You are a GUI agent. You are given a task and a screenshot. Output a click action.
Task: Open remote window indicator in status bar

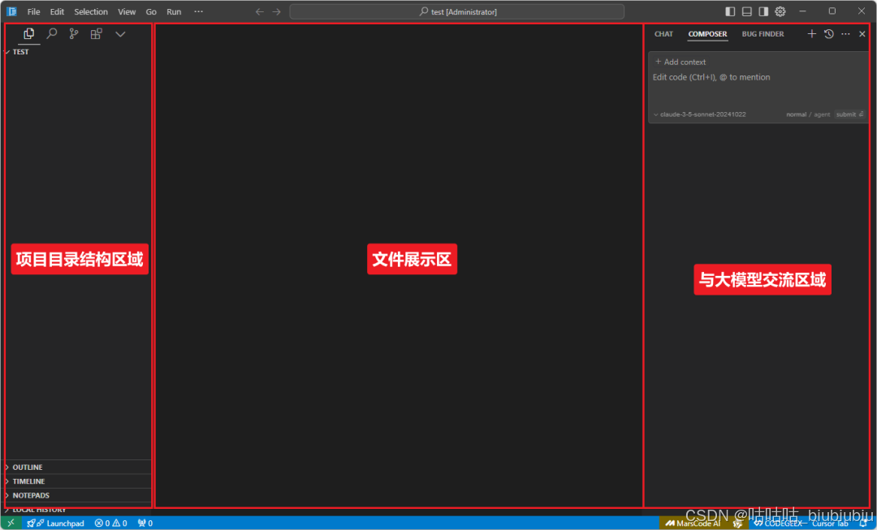(11, 524)
